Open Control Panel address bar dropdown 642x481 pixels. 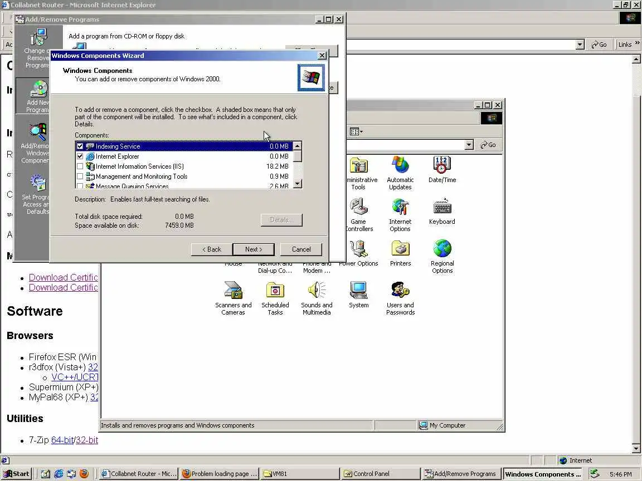click(469, 145)
